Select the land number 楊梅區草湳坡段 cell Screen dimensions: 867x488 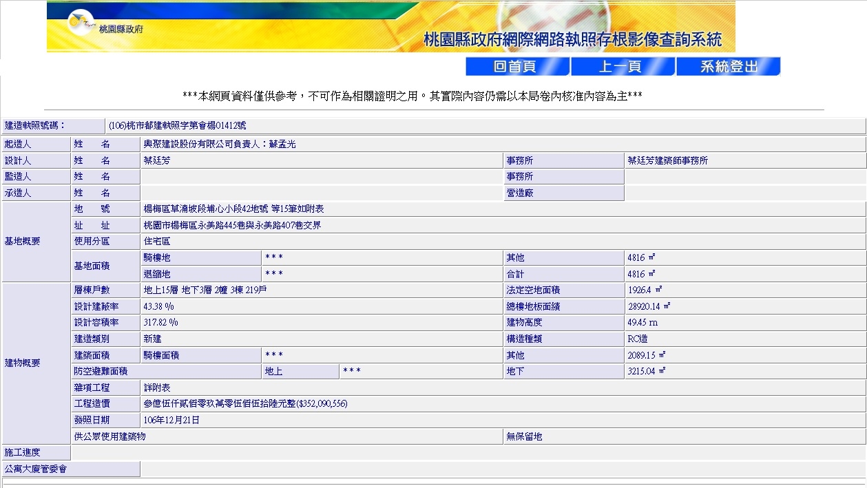pos(503,209)
